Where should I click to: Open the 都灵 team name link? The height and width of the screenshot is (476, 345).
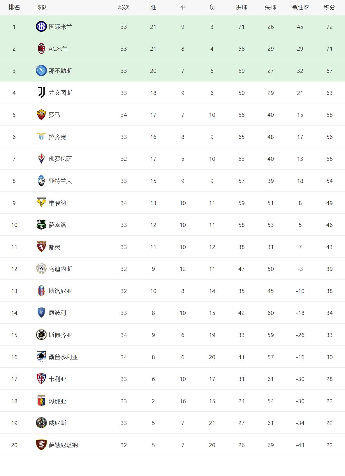click(54, 247)
